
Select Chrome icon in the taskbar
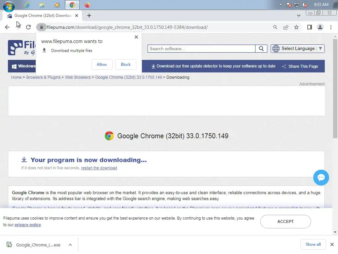[72, 5]
